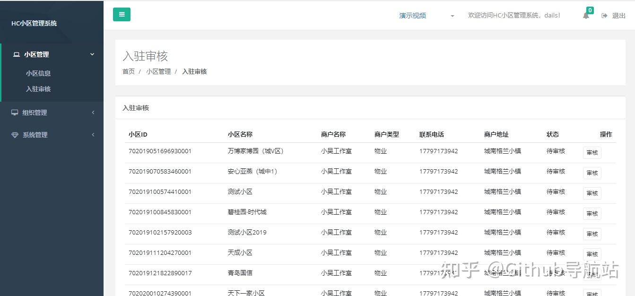The image size is (635, 296).
Task: Click the 入驻审核 panel heading
Action: pos(136,108)
